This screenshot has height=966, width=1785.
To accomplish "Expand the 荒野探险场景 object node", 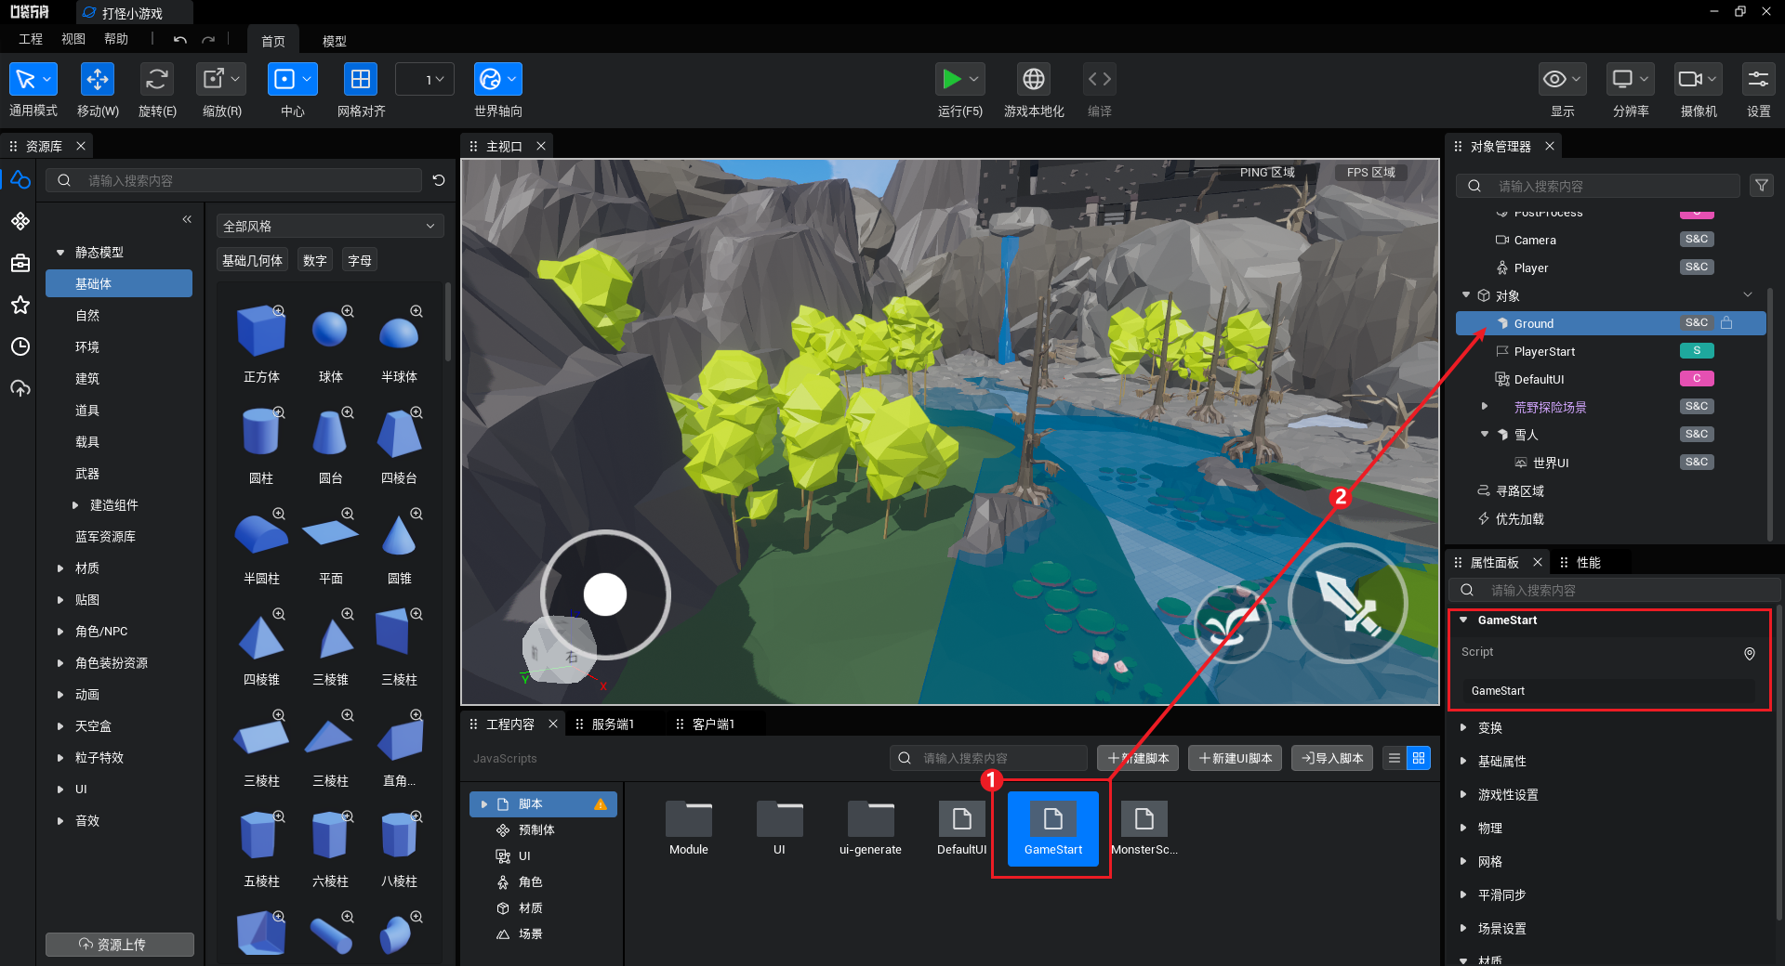I will [1485, 407].
